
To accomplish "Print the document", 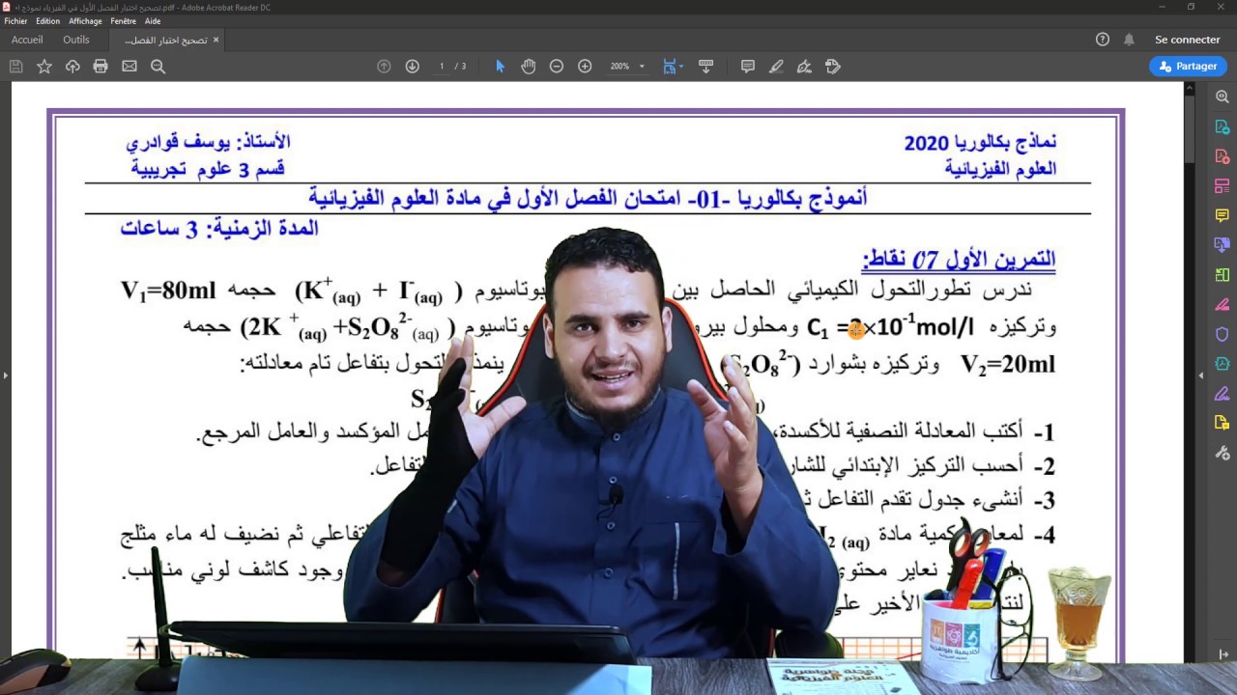I will point(101,67).
